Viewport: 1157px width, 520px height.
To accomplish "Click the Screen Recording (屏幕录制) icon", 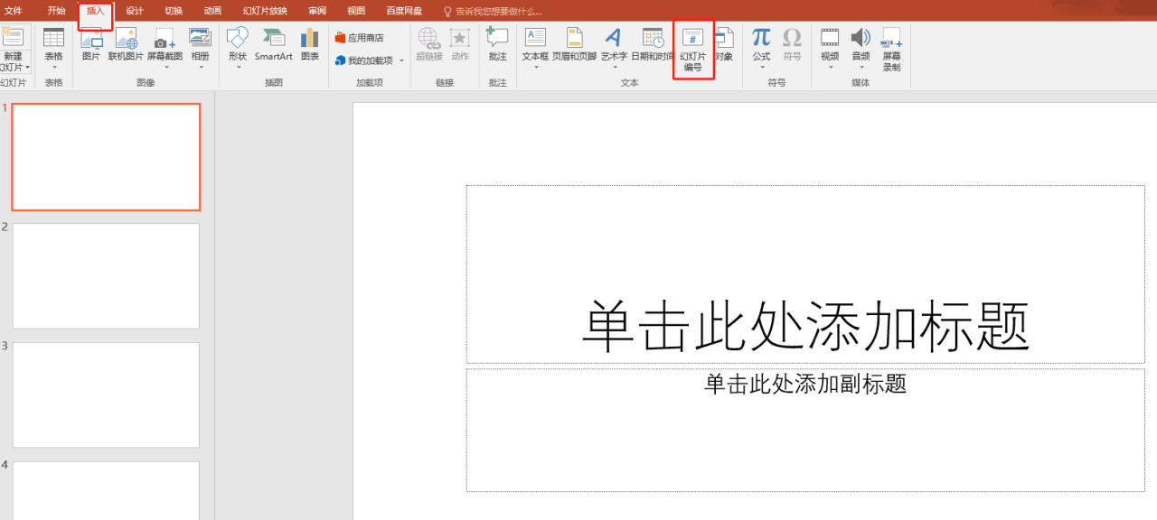I will [891, 39].
